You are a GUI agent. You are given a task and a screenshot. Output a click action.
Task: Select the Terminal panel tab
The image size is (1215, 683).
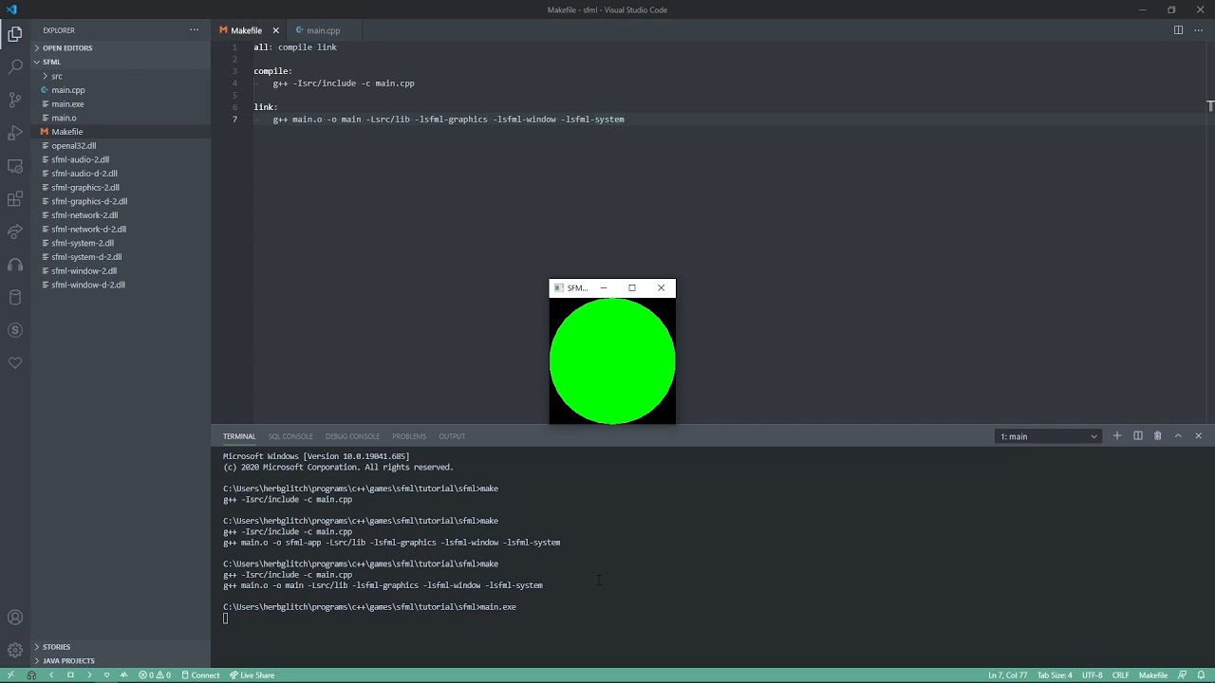click(x=239, y=436)
